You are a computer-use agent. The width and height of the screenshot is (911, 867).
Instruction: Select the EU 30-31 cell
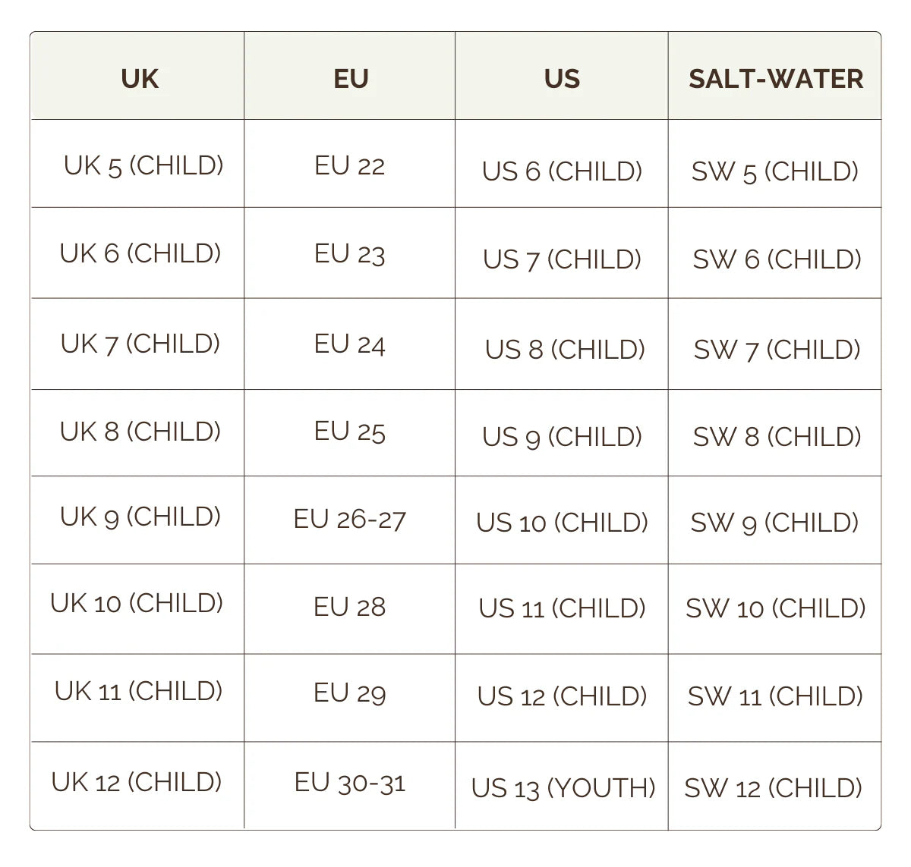[350, 783]
